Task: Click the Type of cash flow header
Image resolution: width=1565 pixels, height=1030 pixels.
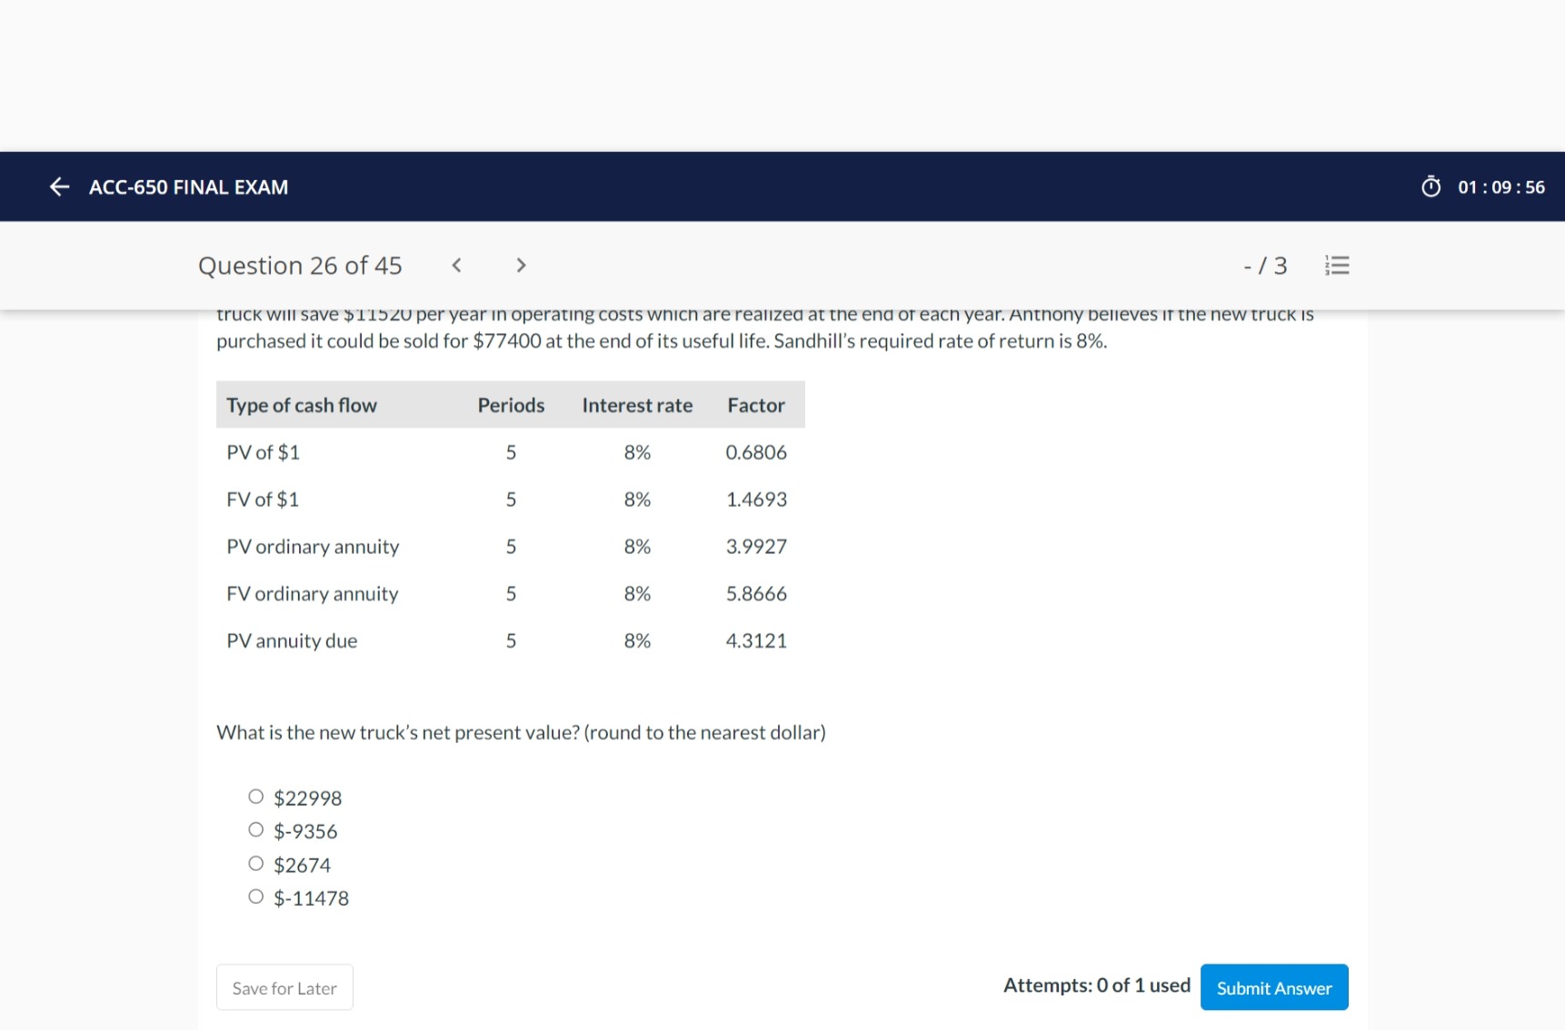Action: tap(302, 405)
